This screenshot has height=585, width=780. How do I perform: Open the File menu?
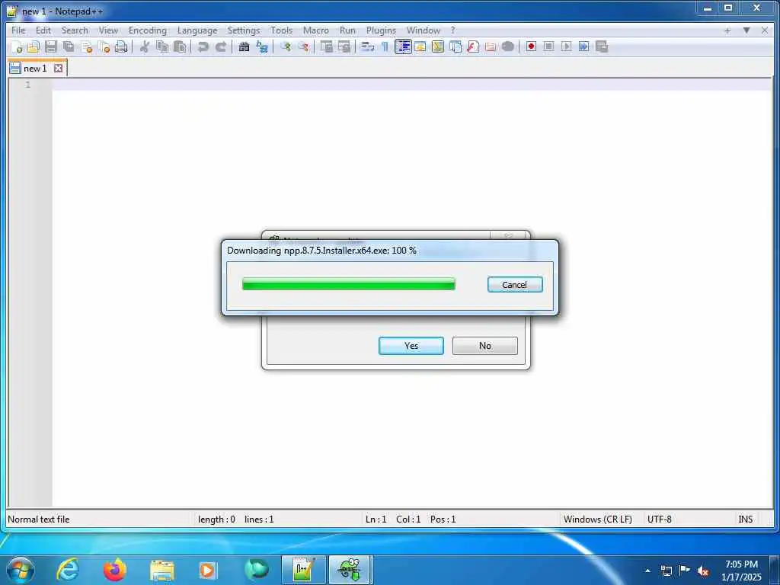[18, 30]
